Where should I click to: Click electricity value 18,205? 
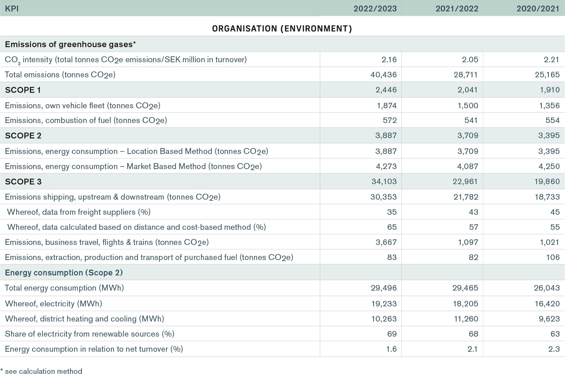[x=466, y=304]
